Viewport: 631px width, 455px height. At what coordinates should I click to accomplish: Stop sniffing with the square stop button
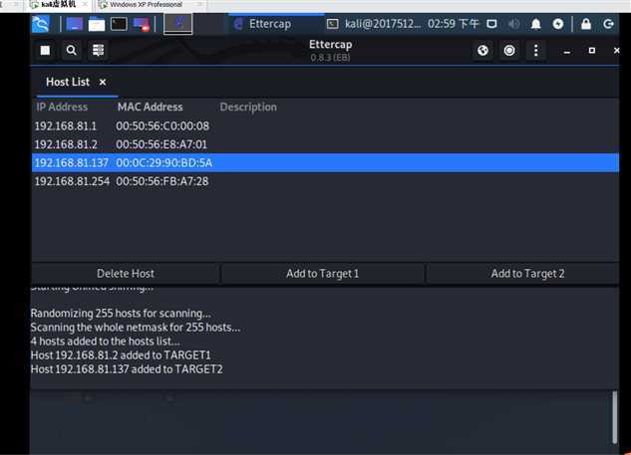click(45, 50)
